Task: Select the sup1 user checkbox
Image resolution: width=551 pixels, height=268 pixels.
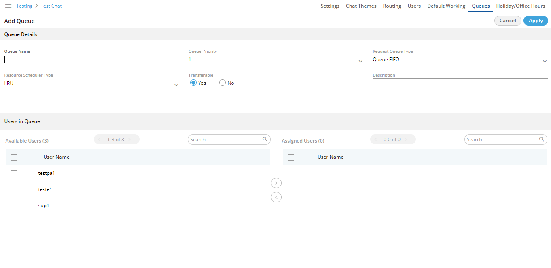Action: tap(14, 206)
